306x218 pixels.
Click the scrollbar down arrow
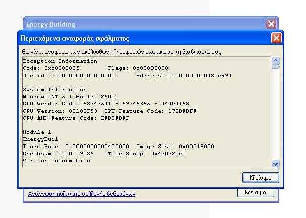275,164
